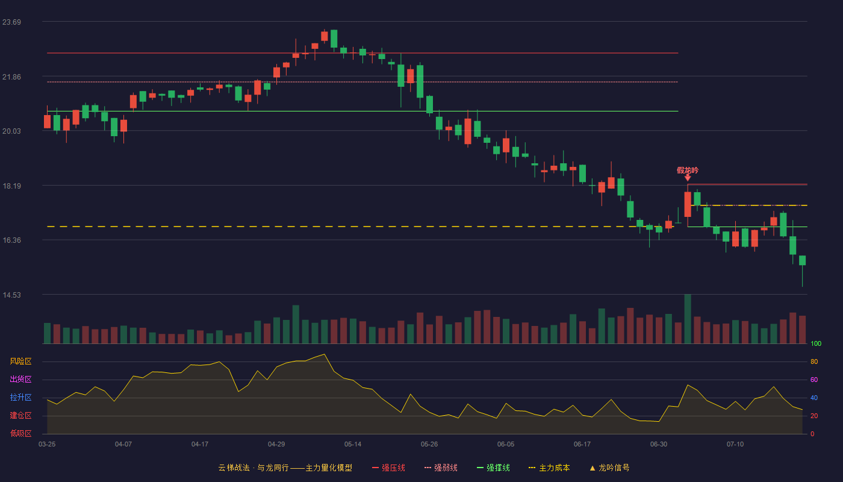843x482 pixels.
Task: Toggle the 强压线 legend entry
Action: [388, 468]
